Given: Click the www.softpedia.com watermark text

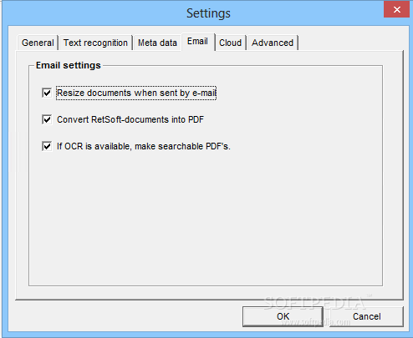Looking at the screenshot, I should pos(315,322).
